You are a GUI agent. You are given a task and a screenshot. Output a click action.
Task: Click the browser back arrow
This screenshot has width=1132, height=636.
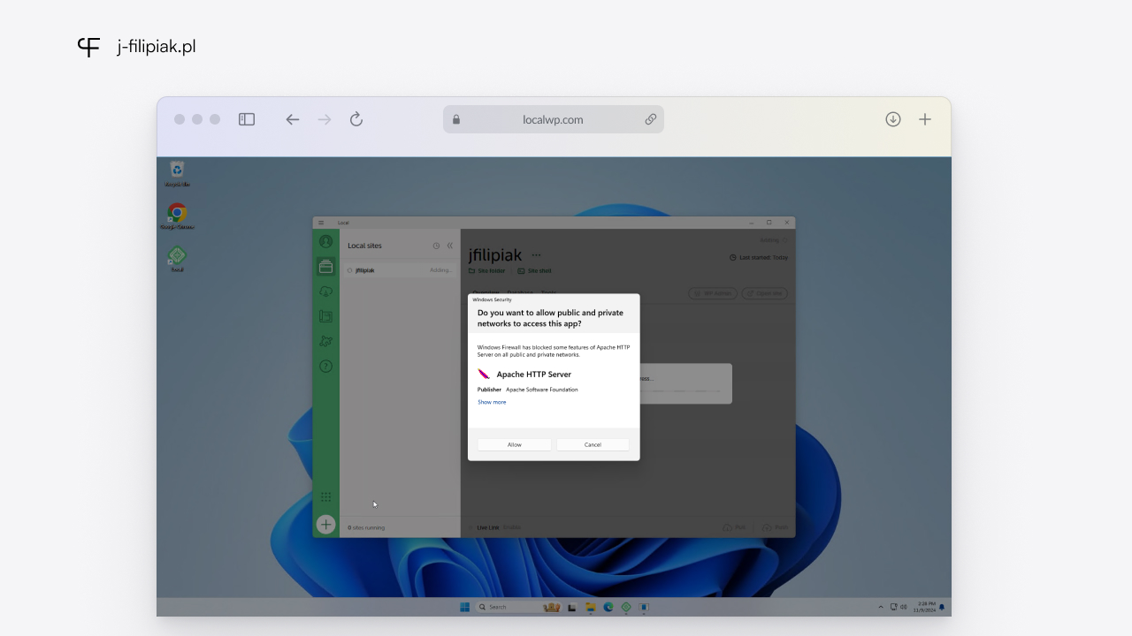[293, 119]
